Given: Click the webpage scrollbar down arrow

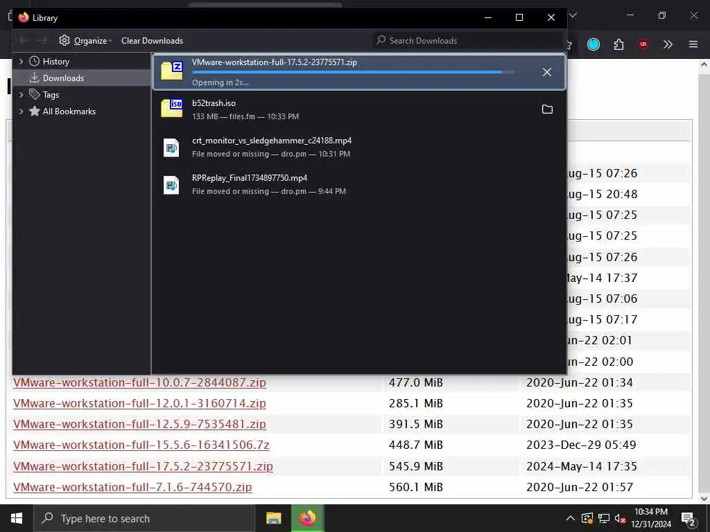Looking at the screenshot, I should point(704,498).
